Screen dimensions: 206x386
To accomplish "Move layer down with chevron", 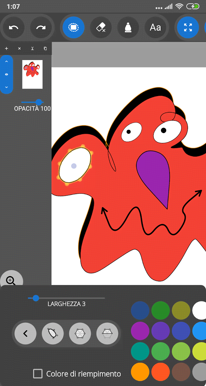I will [6, 87].
